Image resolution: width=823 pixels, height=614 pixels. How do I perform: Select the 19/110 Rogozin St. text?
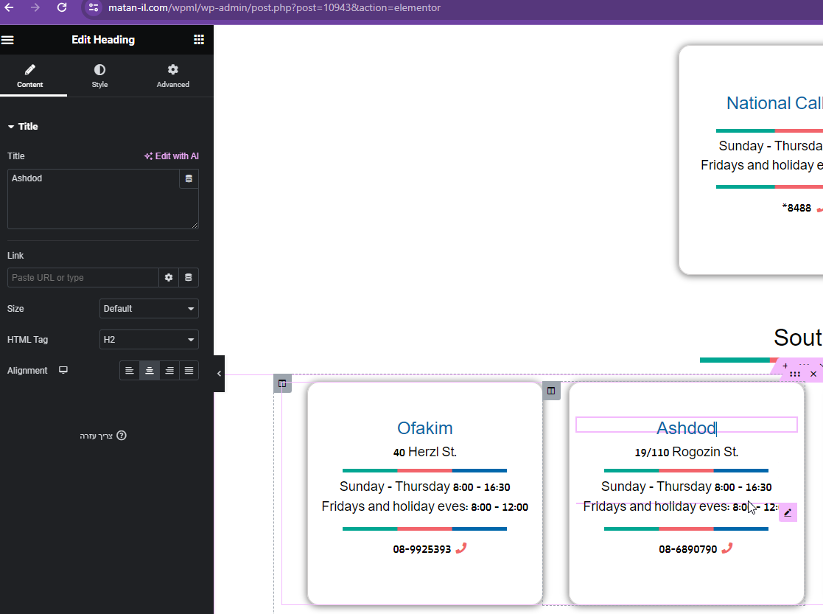point(686,452)
